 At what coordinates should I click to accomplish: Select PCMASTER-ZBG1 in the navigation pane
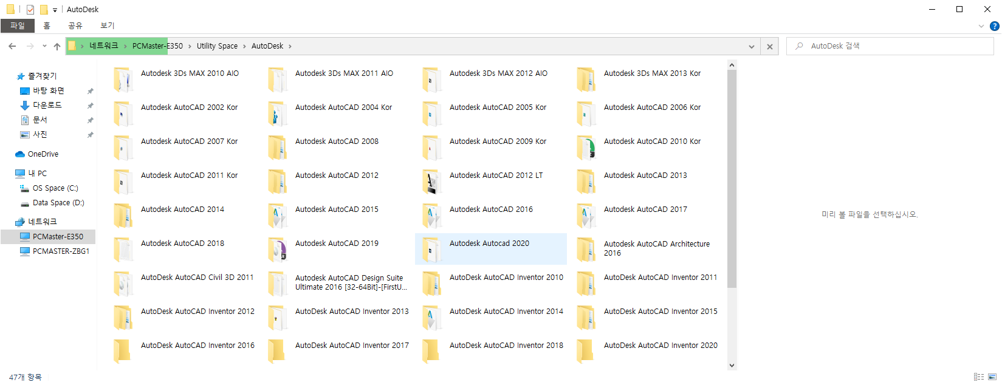tap(61, 251)
